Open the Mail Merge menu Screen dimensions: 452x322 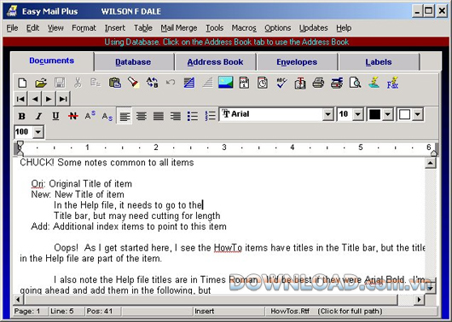tap(179, 28)
